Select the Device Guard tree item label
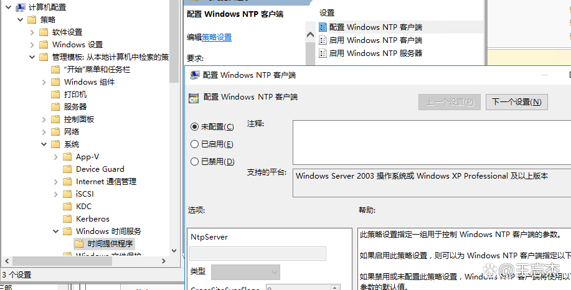The image size is (571, 290). pos(100,169)
